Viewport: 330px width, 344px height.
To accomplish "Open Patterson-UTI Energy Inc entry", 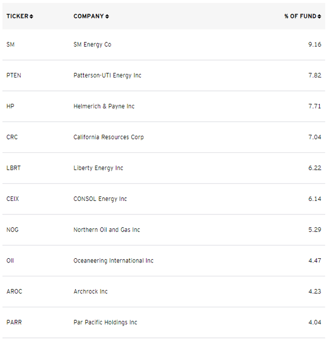I will (107, 75).
